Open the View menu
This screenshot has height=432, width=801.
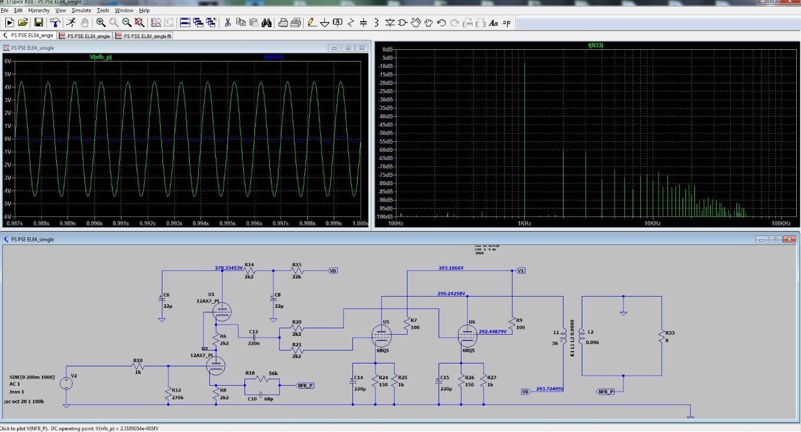pyautogui.click(x=61, y=10)
